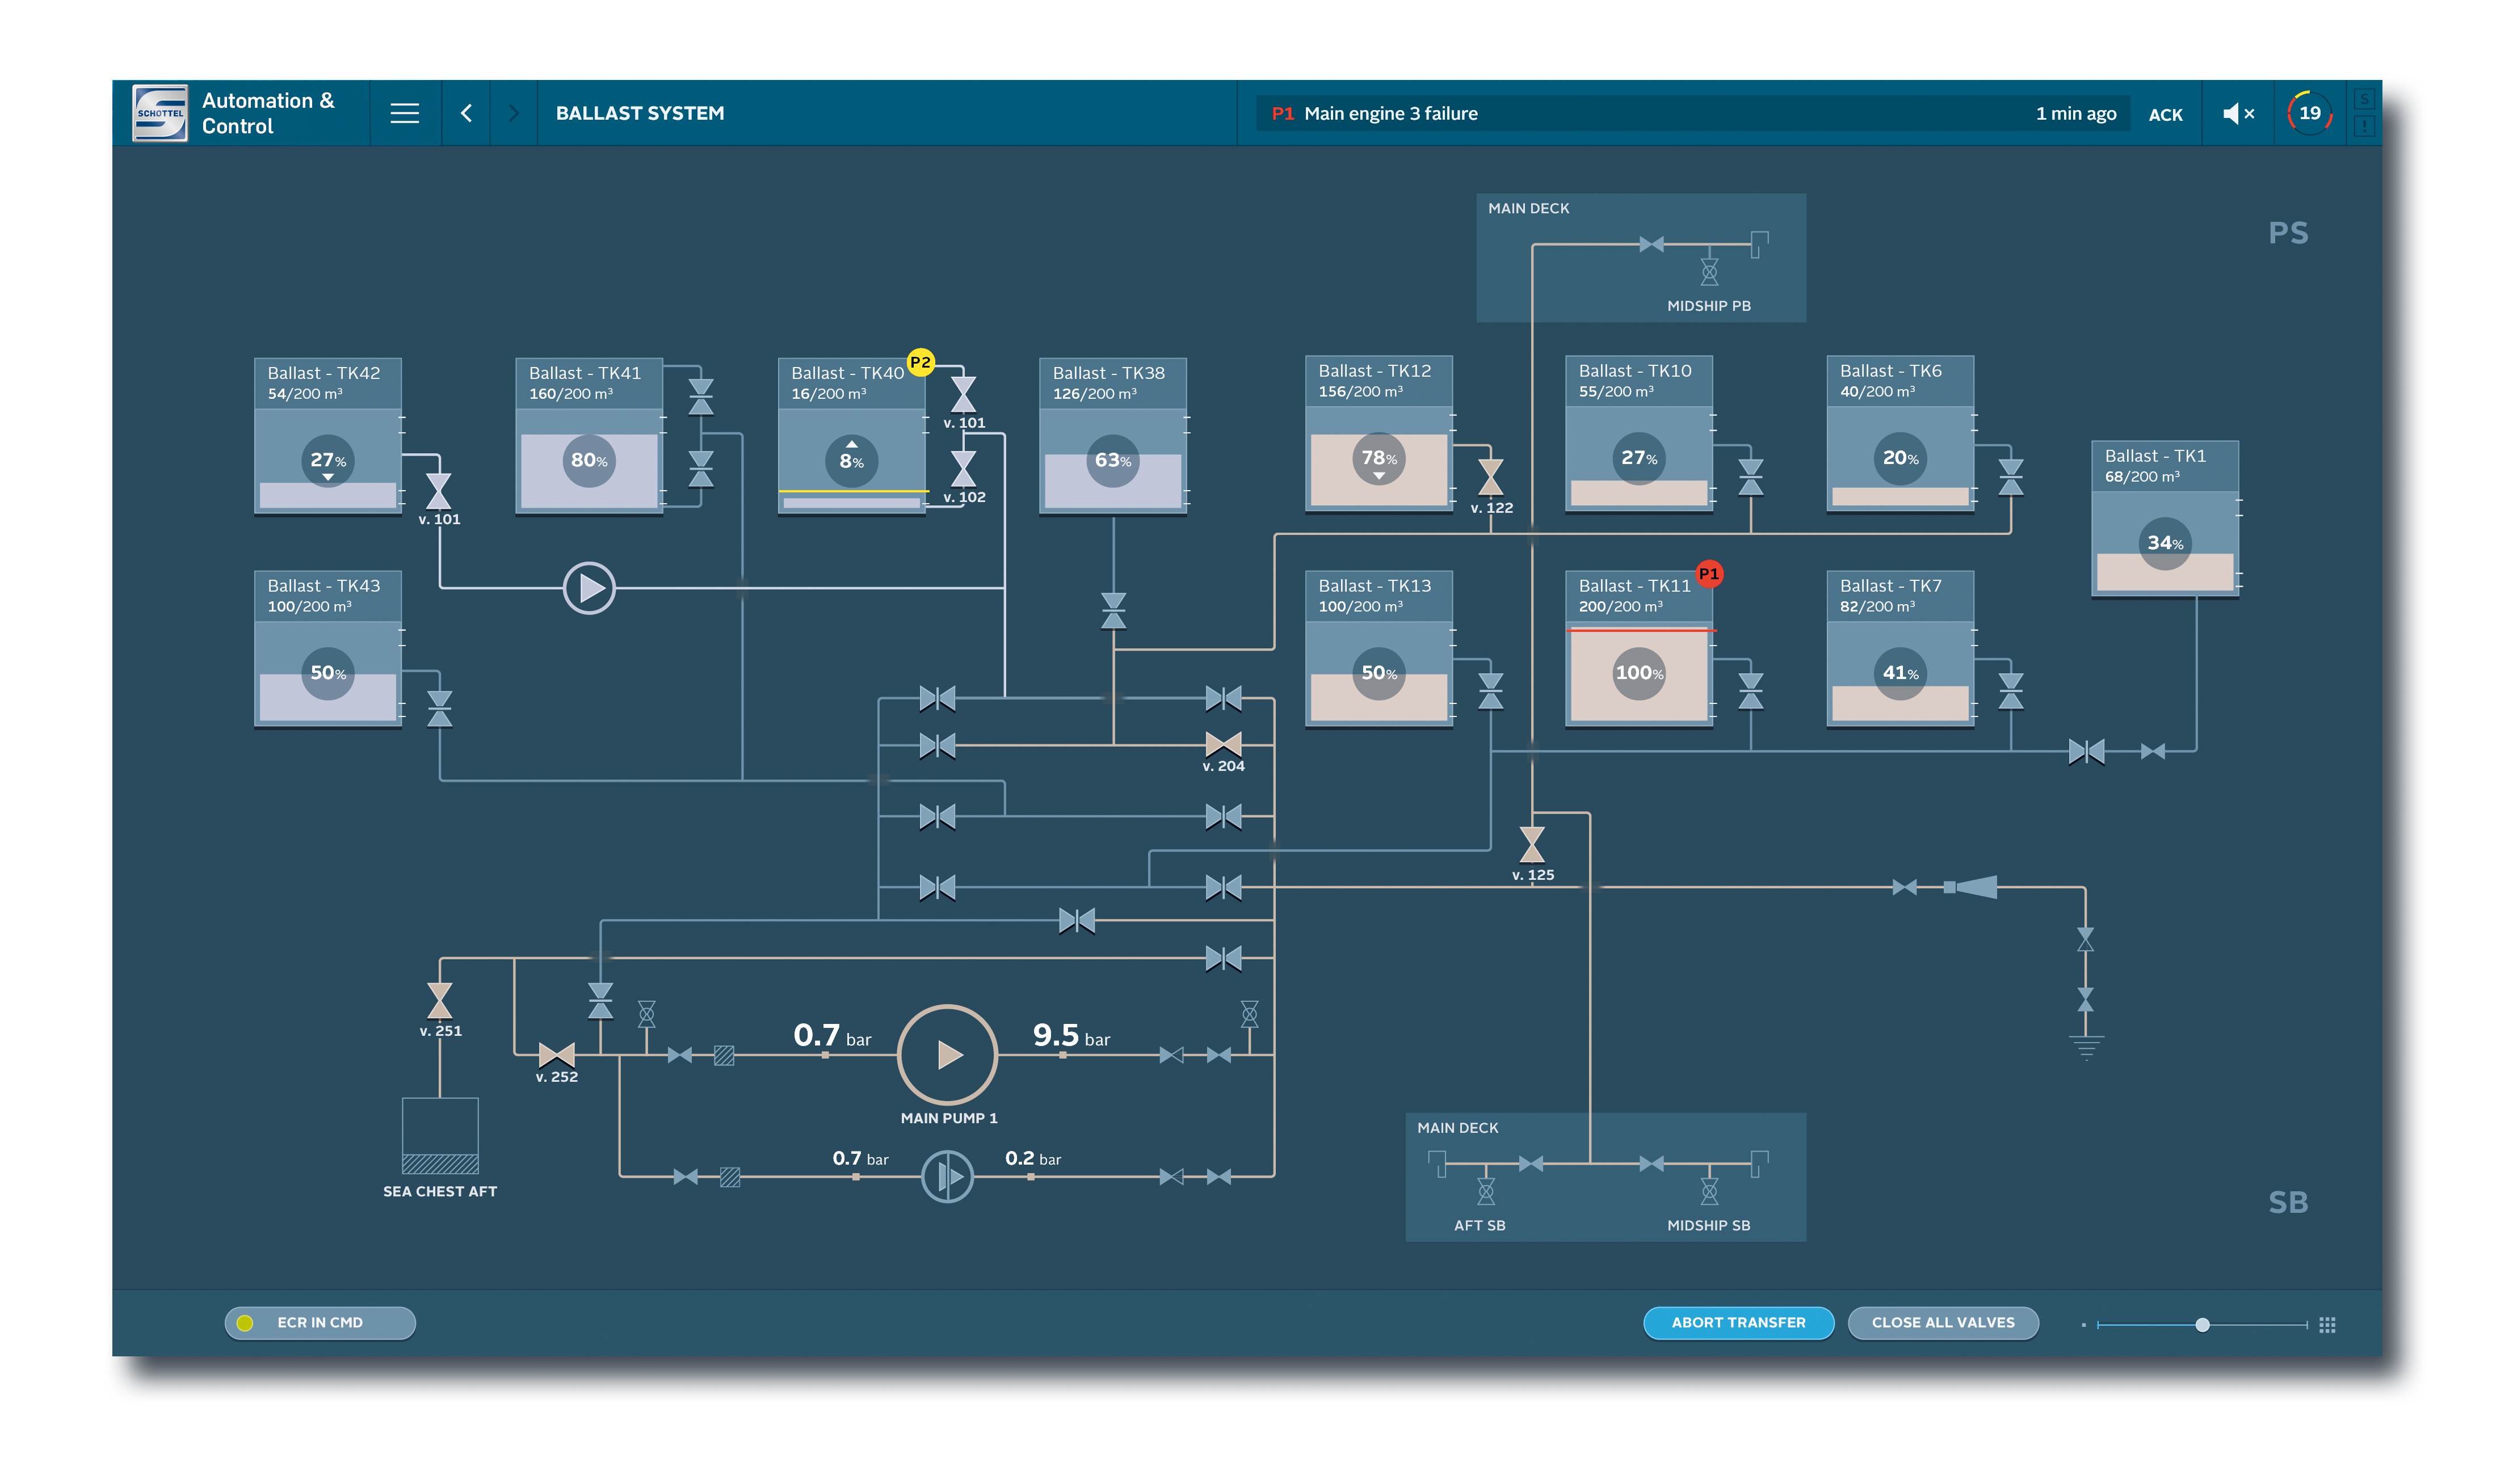Mute the alarm speaker icon
Viewport: 2509px width, 1484px height.
pos(2238,114)
